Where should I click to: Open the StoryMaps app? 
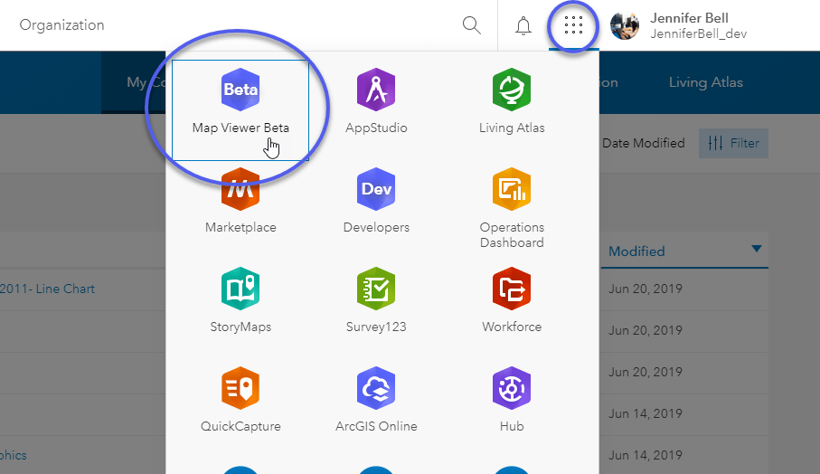(x=240, y=300)
